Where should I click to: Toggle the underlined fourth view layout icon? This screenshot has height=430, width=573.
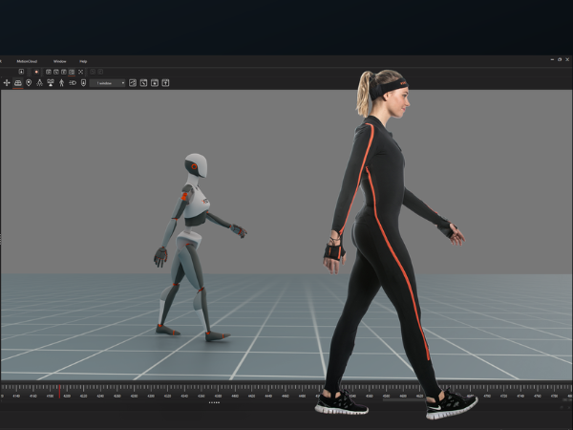(x=72, y=72)
